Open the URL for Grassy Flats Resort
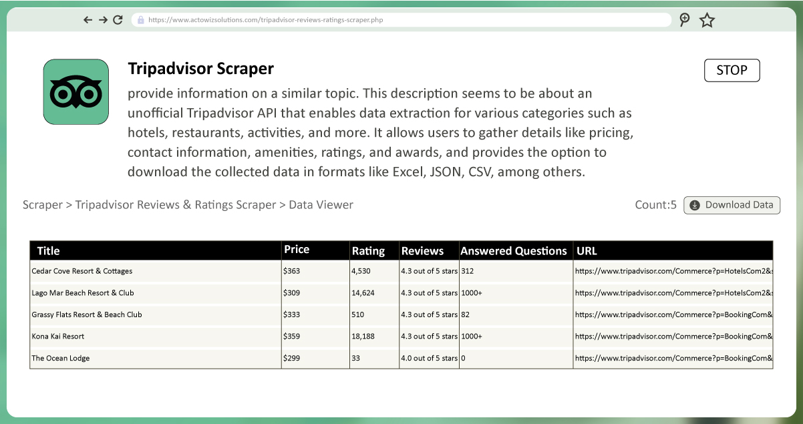The width and height of the screenshot is (803, 424). coord(674,314)
